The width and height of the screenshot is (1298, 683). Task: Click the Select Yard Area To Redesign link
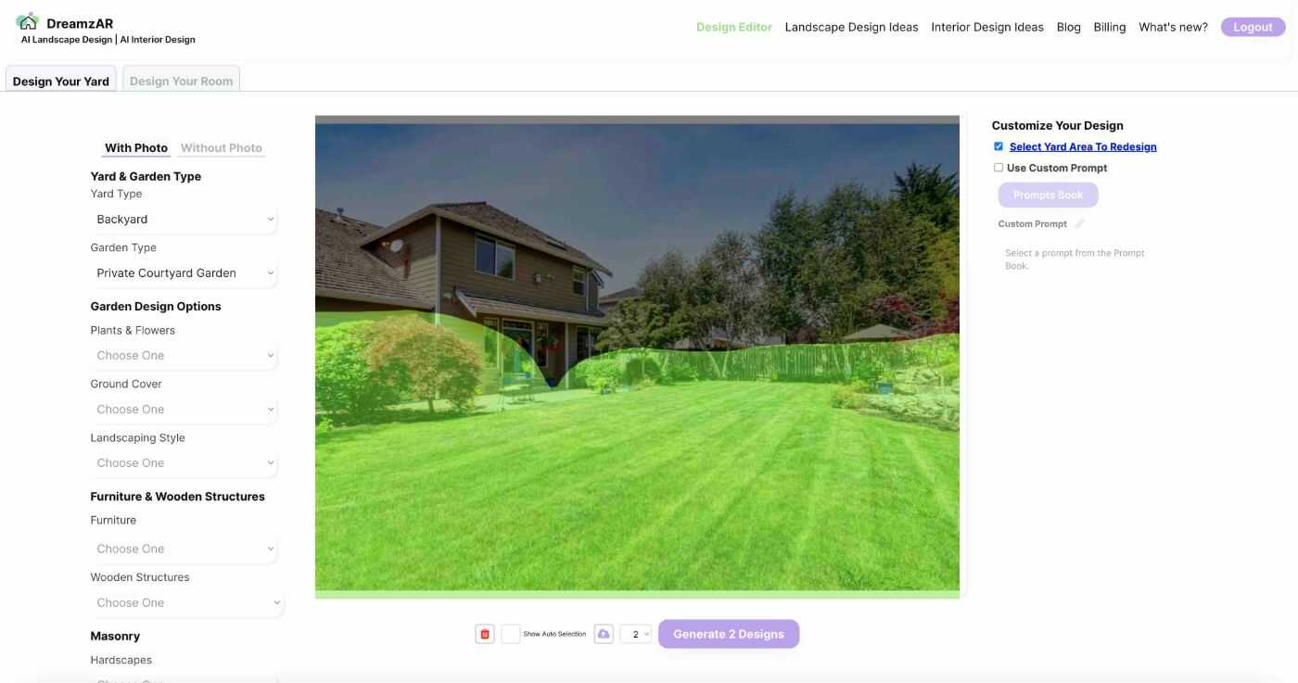[1083, 146]
